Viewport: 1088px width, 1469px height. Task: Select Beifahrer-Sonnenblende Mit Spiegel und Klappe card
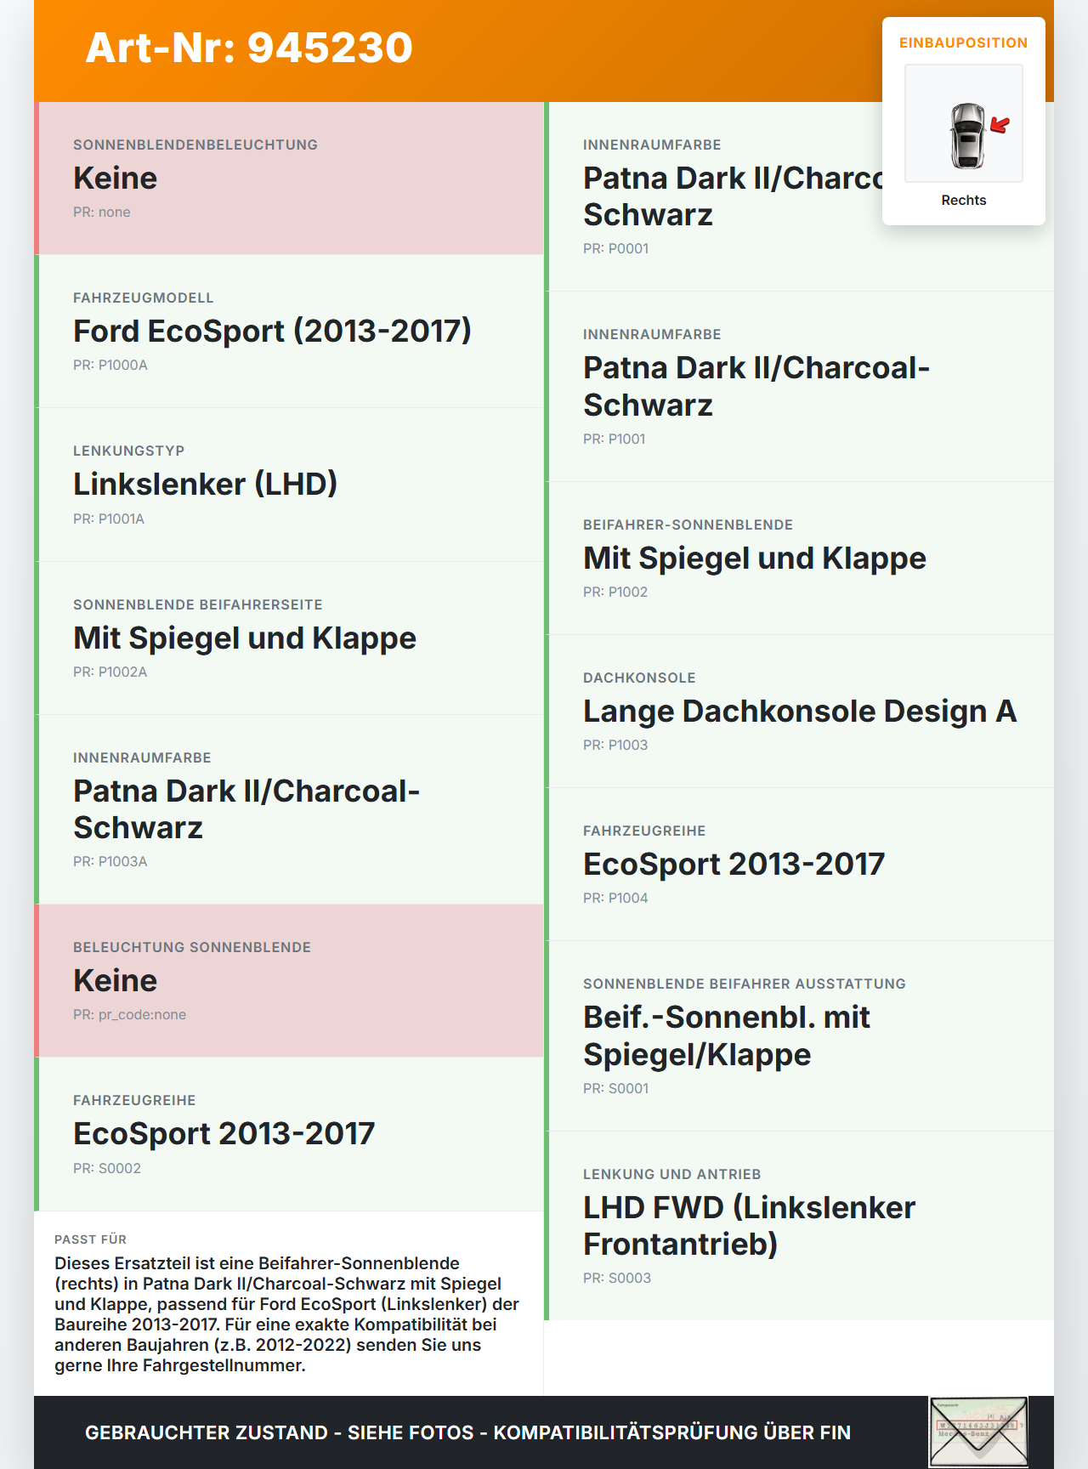click(799, 559)
